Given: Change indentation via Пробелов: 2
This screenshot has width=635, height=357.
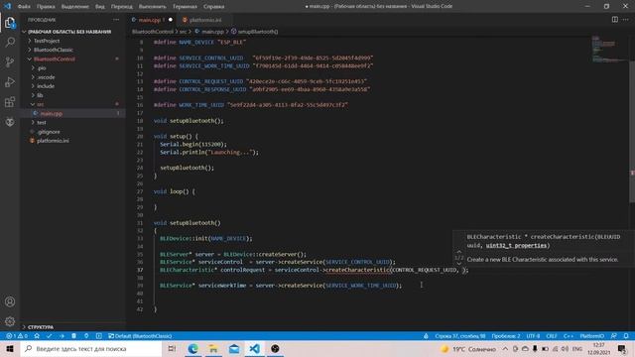Looking at the screenshot, I should [506, 336].
